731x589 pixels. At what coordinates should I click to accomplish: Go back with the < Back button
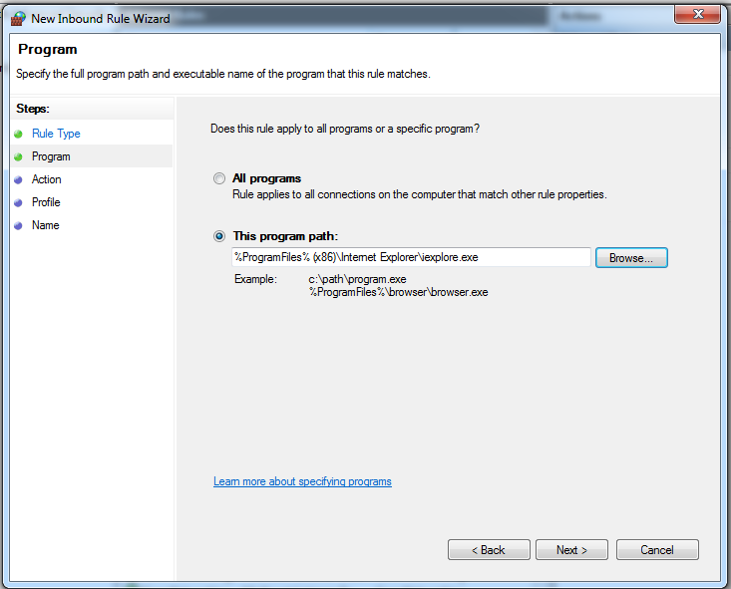tap(489, 550)
